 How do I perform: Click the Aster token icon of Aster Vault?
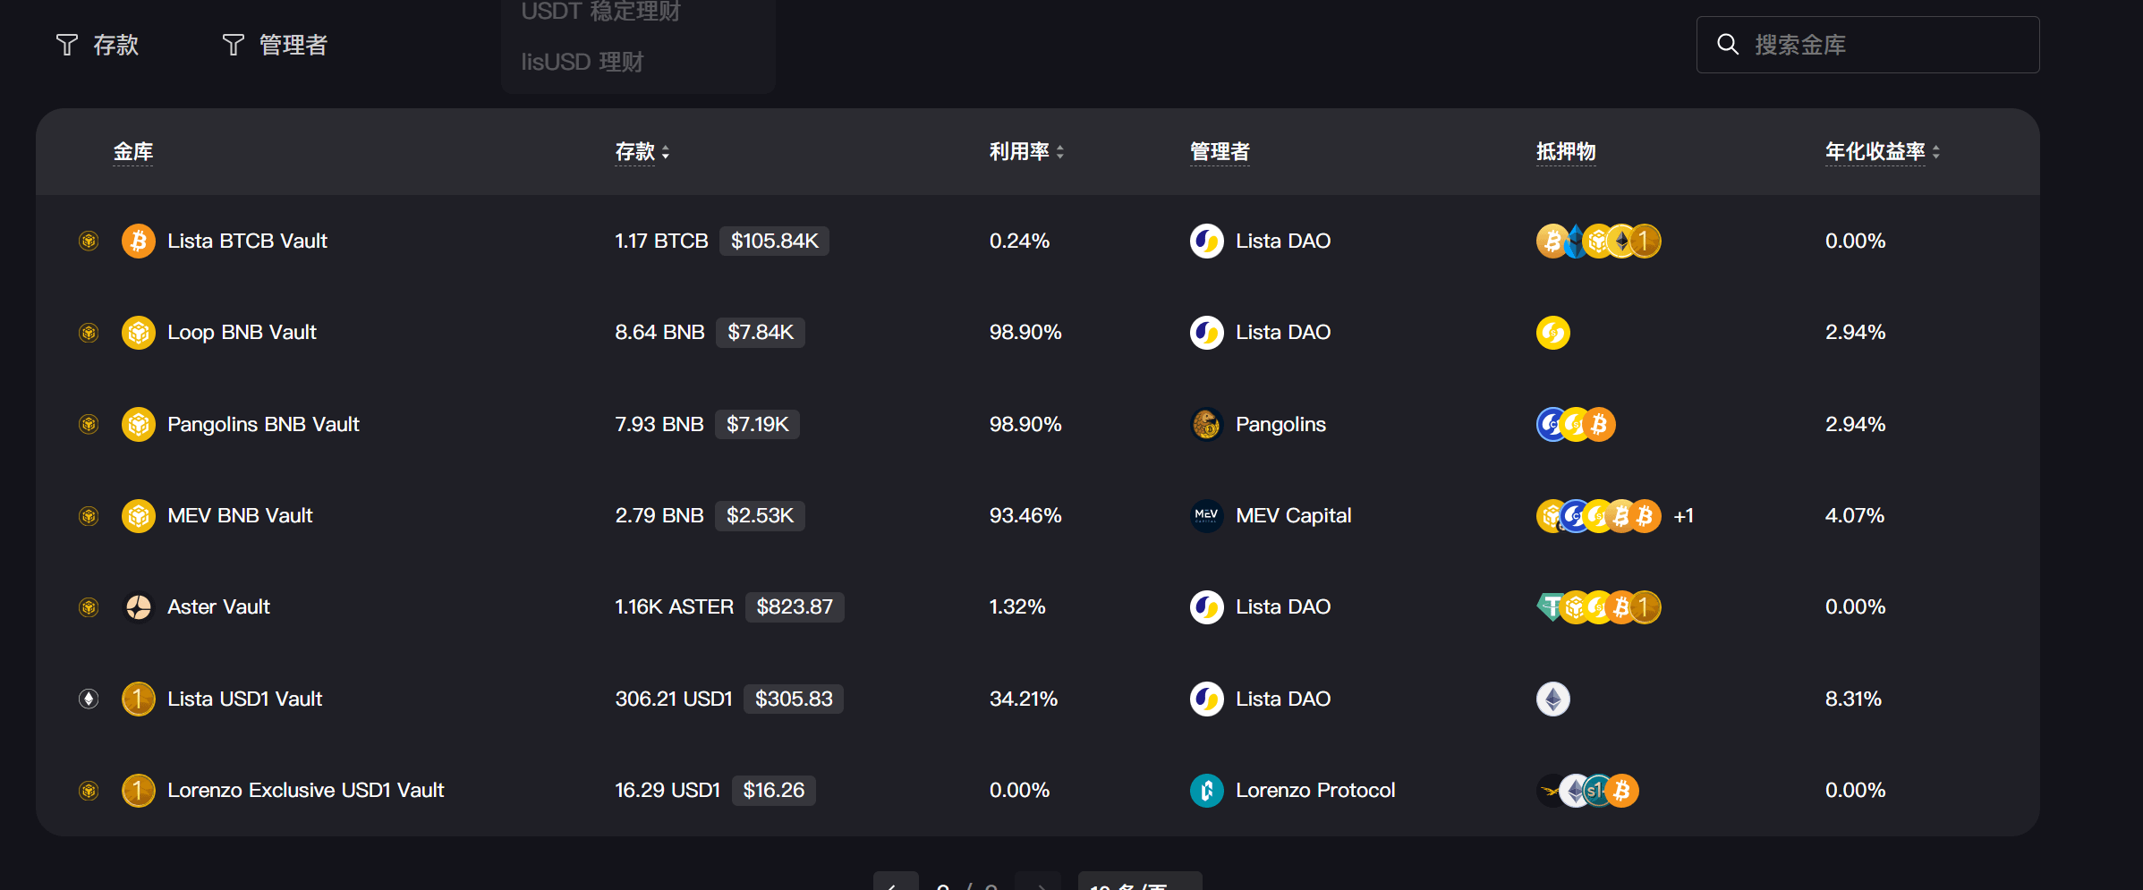[139, 607]
